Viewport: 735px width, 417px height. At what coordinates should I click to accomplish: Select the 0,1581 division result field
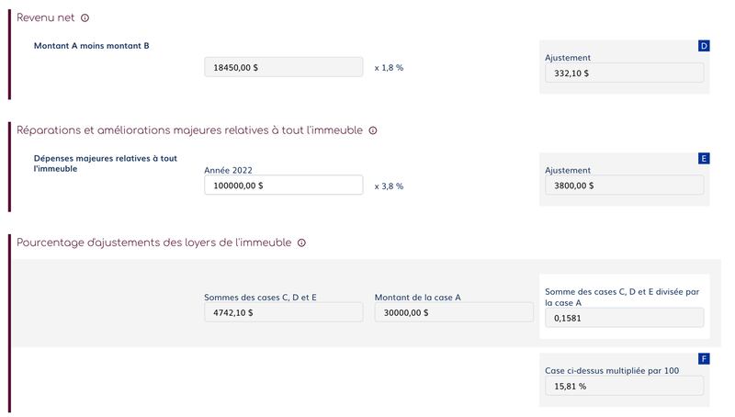tap(624, 319)
